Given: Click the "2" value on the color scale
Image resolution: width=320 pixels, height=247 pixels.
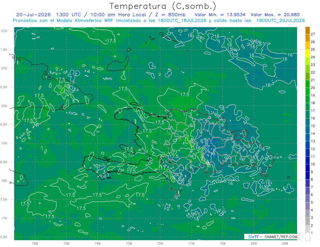Looking at the screenshot, I should (312, 225).
